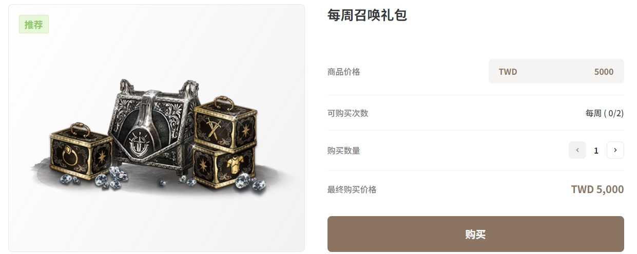637x254 pixels.
Task: Click the 每周 ( 0/2) purchase limit text
Action: tap(604, 113)
